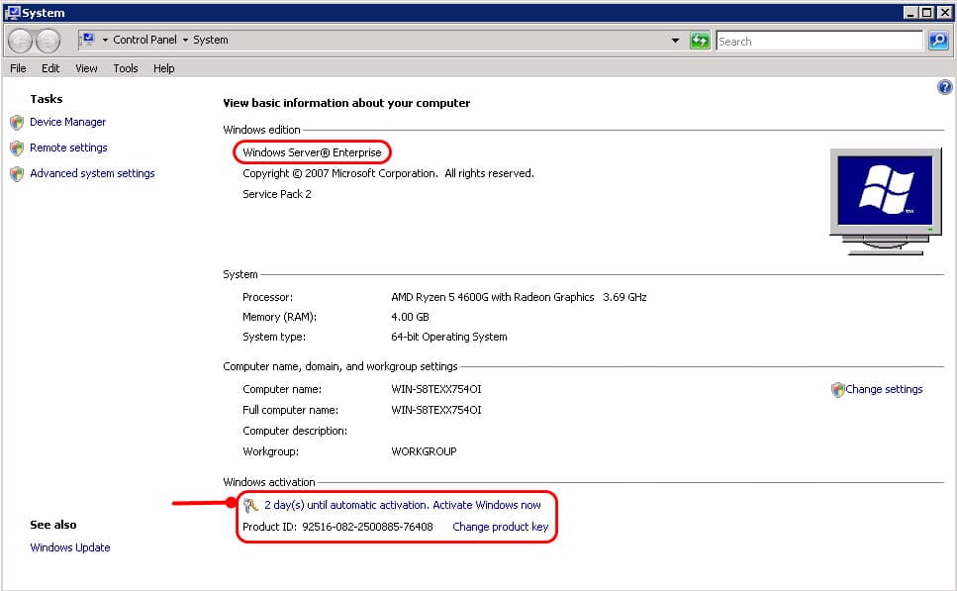The image size is (957, 591).
Task: Click the 'View basic information about your computer' heading
Action: (346, 103)
